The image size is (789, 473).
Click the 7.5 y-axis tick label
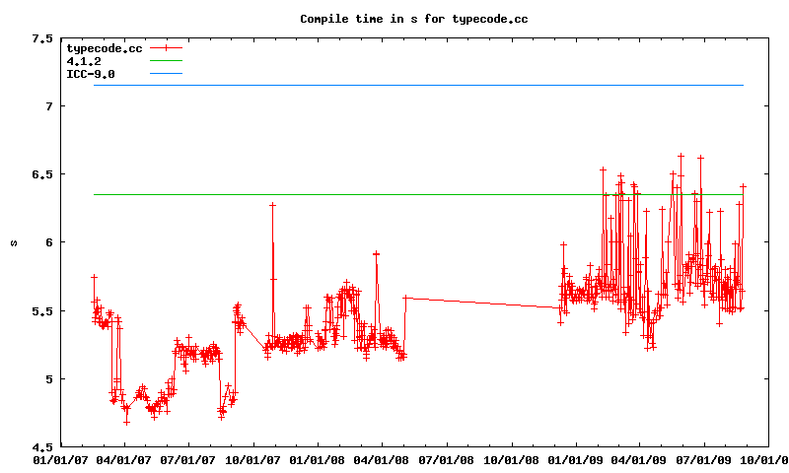42,38
